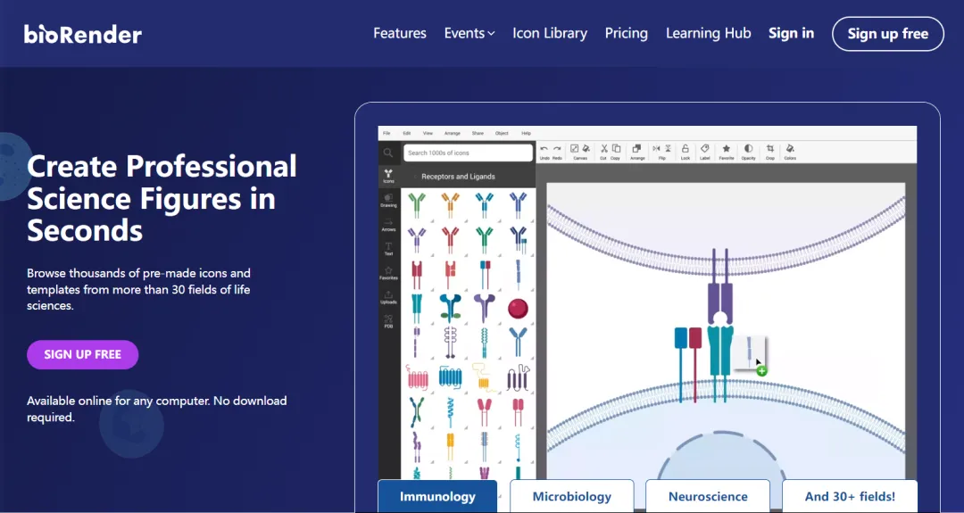Open the Edit menu in the editor
This screenshot has height=513, width=964.
pyautogui.click(x=406, y=133)
